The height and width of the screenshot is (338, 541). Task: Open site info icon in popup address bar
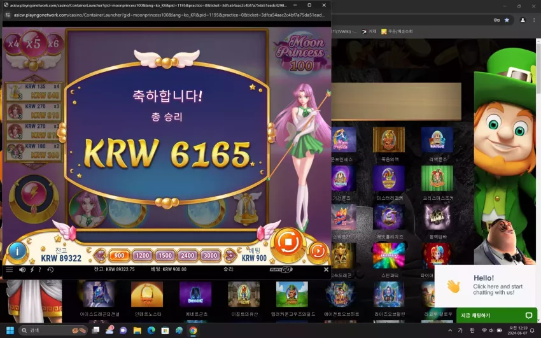pos(7,15)
